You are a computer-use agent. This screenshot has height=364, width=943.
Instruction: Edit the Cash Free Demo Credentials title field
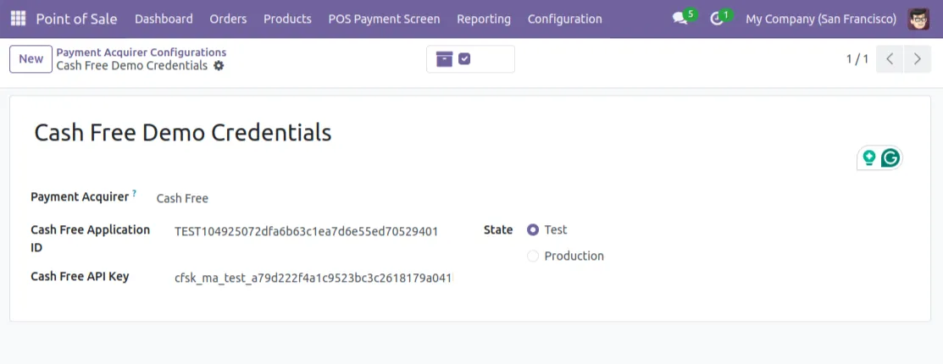[183, 132]
